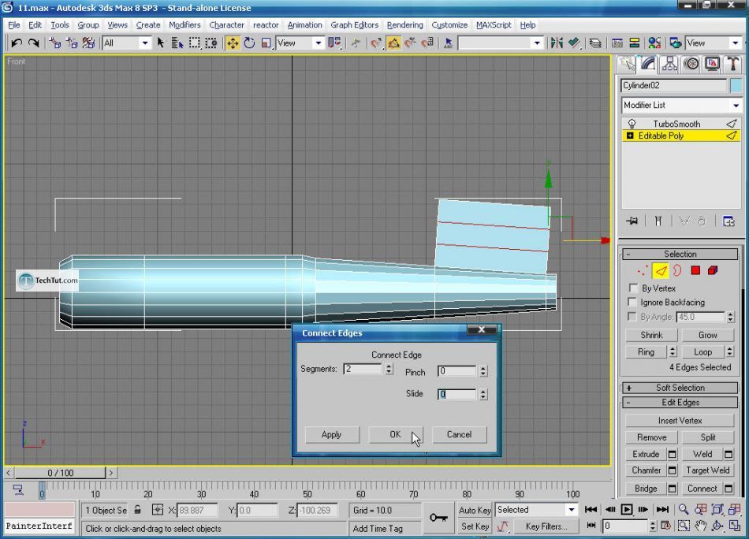Toggle the By Angle checkbox
Viewport: 749px width, 539px height.
point(633,317)
